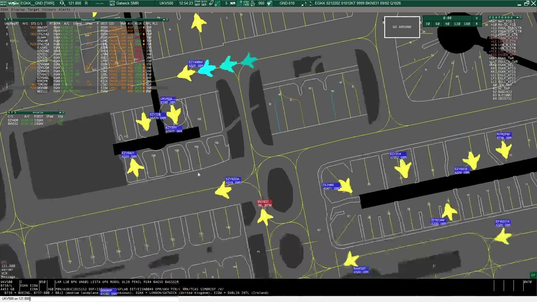Open the Colours menu
The image size is (537, 302).
click(49, 10)
